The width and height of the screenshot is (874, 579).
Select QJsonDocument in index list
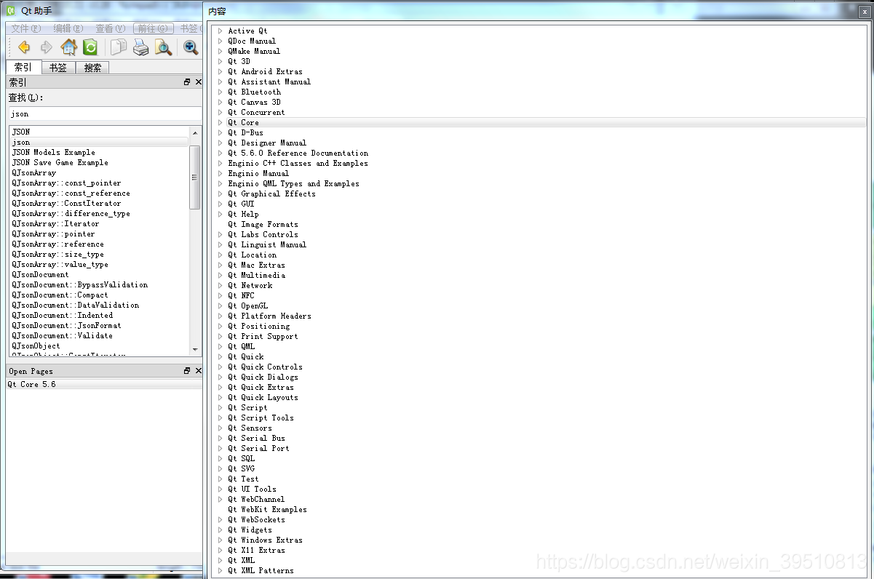point(40,274)
